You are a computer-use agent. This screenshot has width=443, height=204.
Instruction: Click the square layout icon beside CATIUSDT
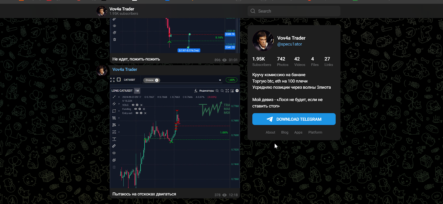click(119, 80)
